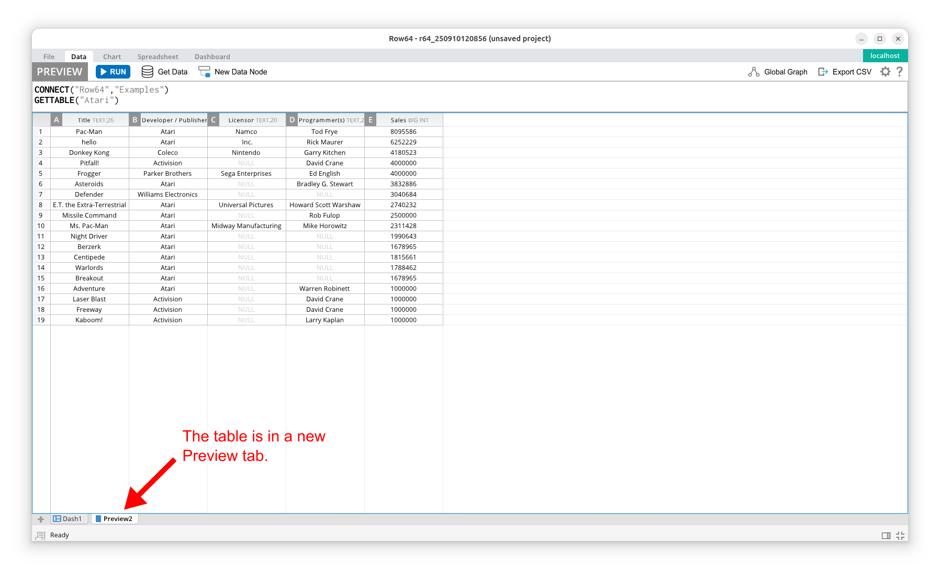
Task: Click the Get Data database icon
Action: [x=148, y=72]
